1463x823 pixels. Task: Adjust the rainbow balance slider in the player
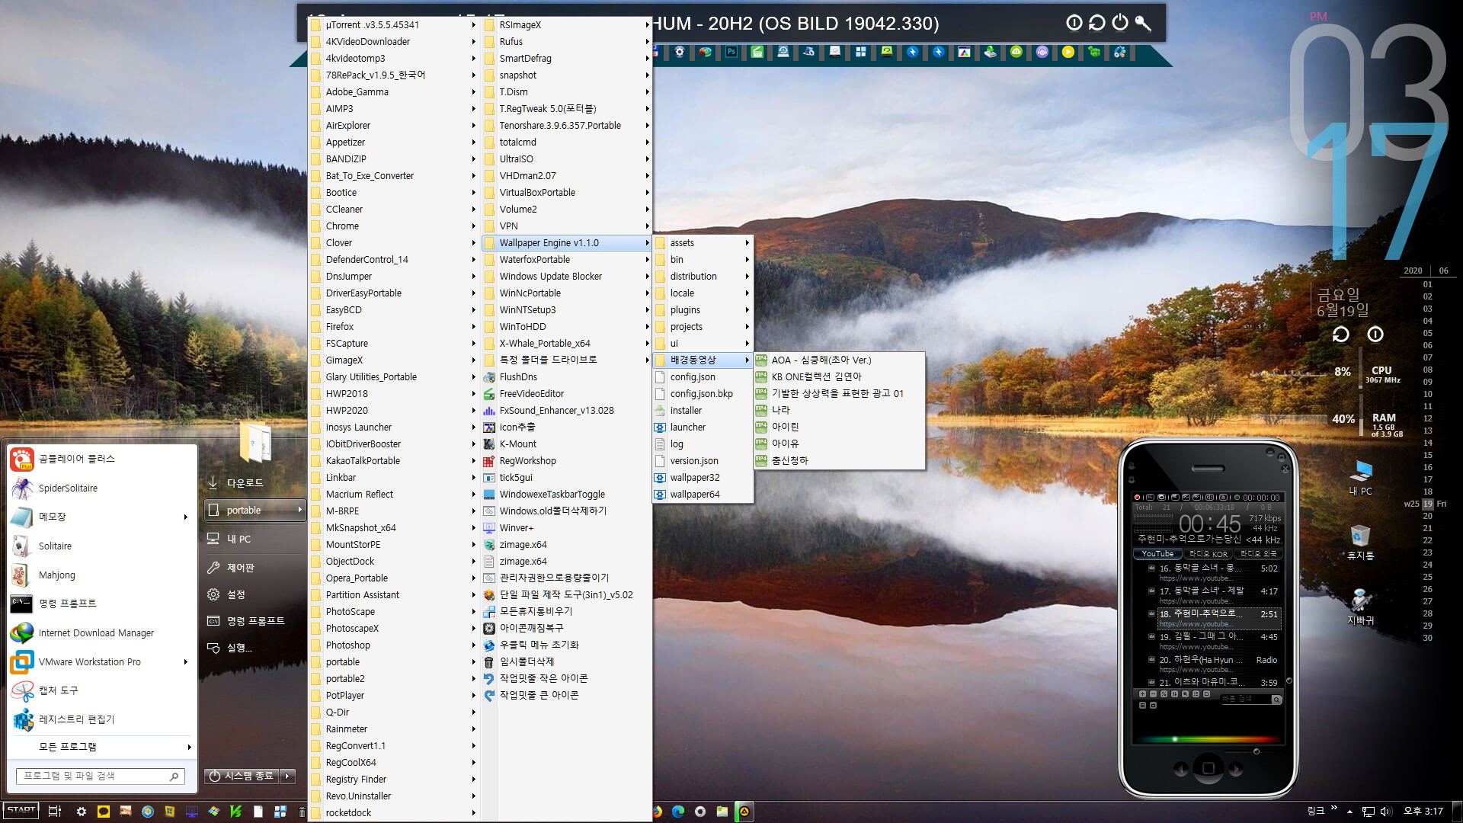(1208, 739)
